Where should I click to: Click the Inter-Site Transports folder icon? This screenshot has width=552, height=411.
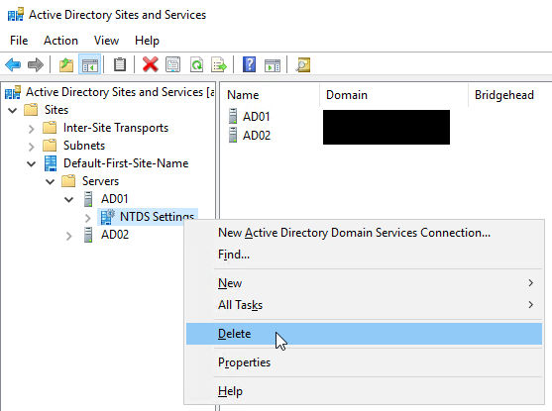50,128
